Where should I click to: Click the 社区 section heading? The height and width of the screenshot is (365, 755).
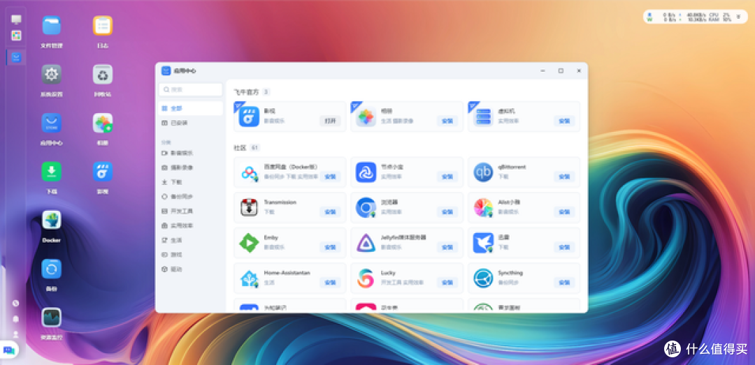240,147
